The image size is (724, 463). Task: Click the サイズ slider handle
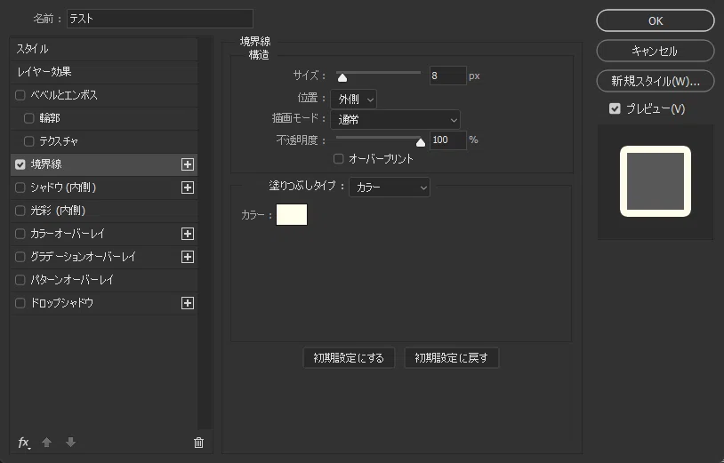point(342,77)
